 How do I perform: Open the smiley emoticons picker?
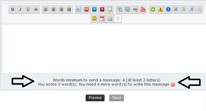(94, 19)
